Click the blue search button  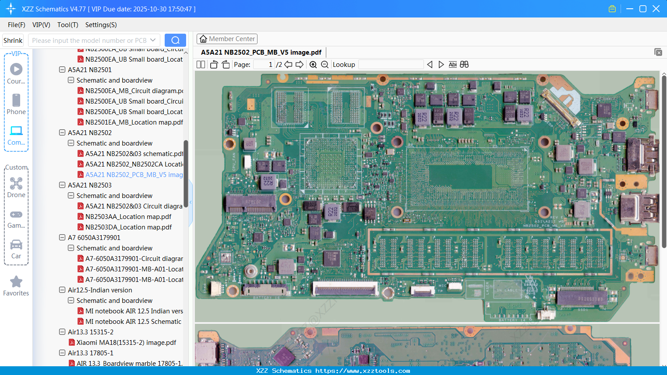[x=175, y=40]
